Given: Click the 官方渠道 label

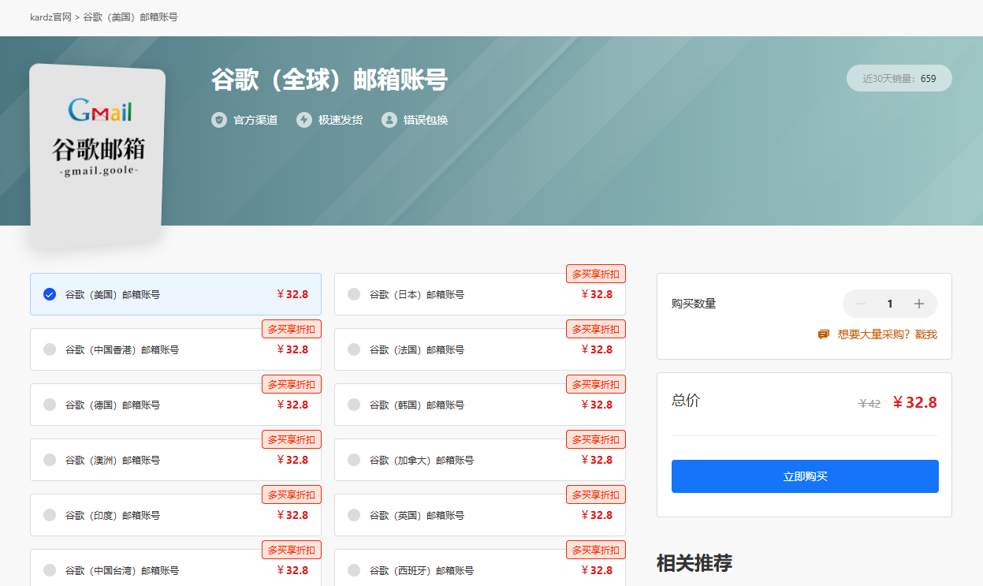Looking at the screenshot, I should (x=255, y=120).
